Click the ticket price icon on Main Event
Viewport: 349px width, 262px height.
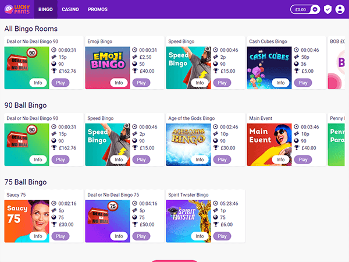click(296, 134)
